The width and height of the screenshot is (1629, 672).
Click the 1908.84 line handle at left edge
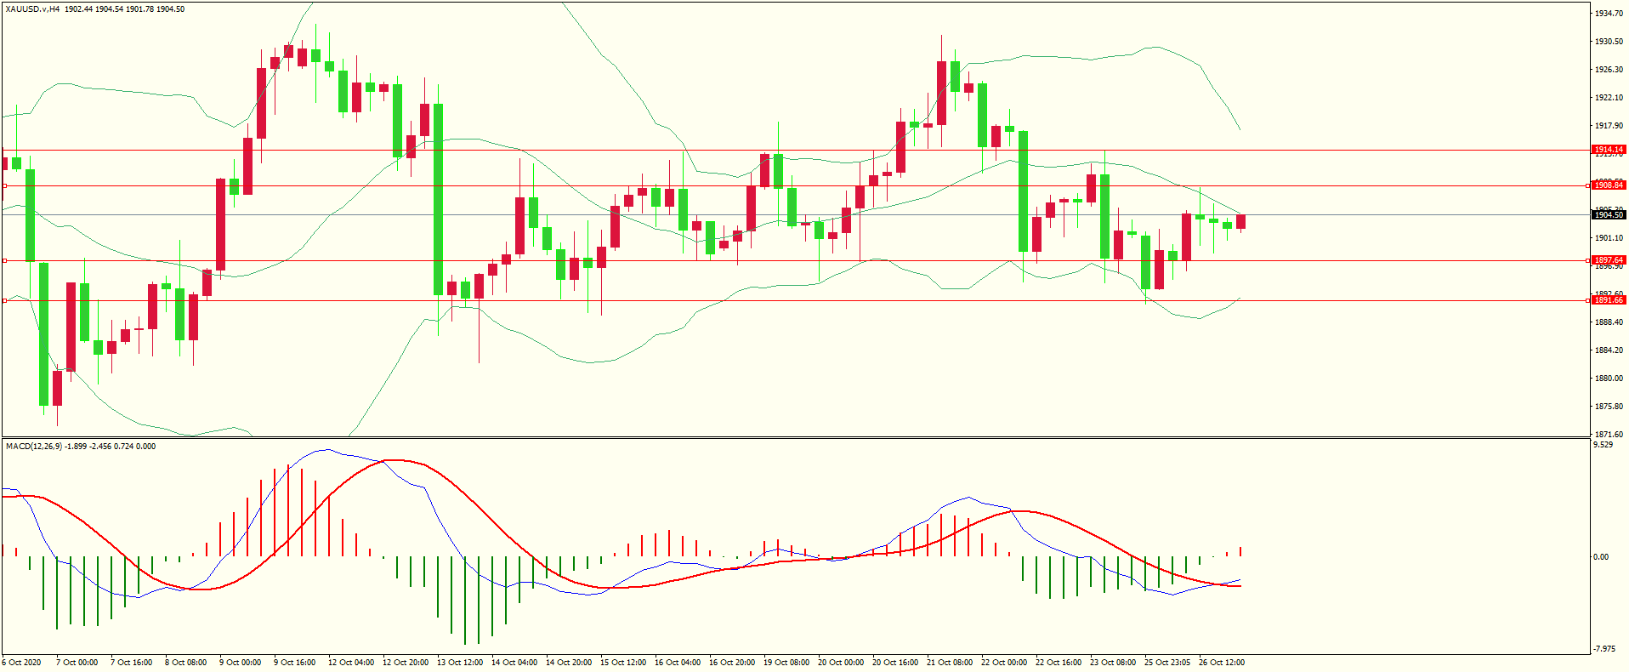[4, 185]
